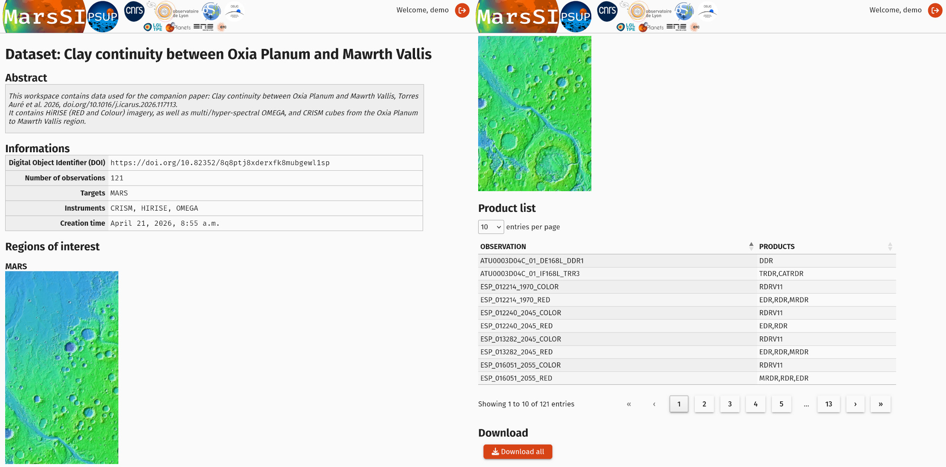946x467 pixels.
Task: Click the erc logo in right header
Action: 695,27
